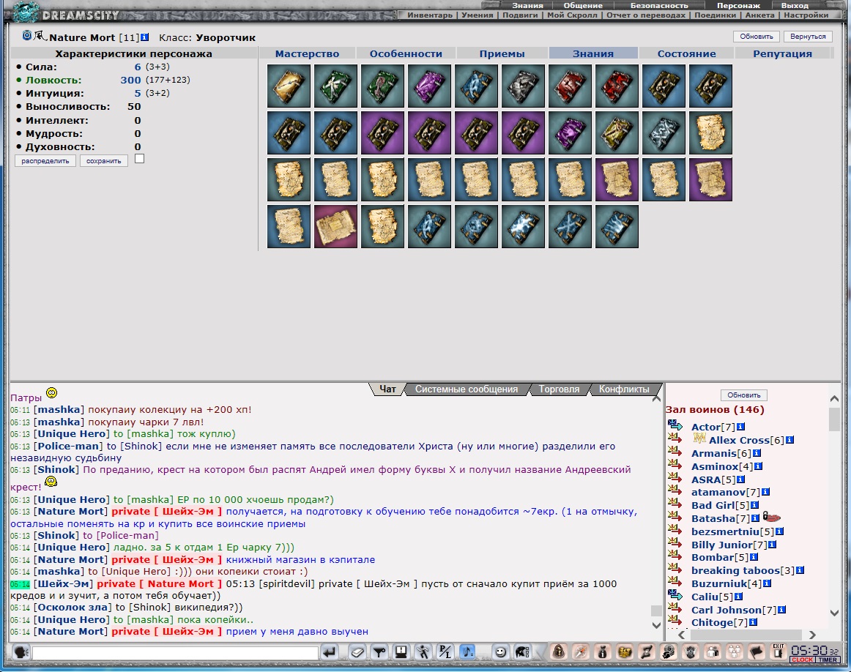Click the P/L toolbar icon

[x=445, y=652]
